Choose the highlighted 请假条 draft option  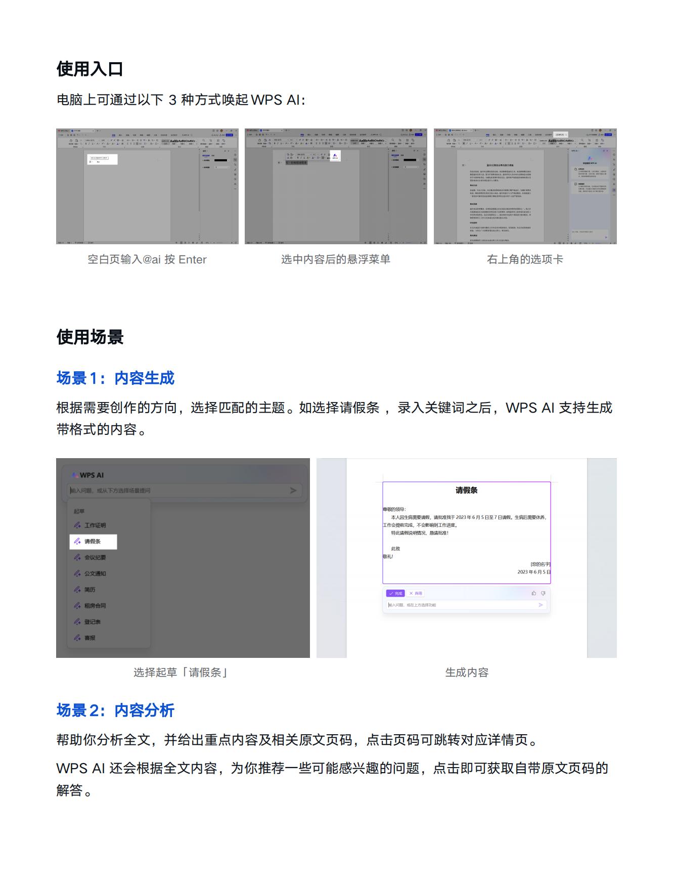click(93, 542)
